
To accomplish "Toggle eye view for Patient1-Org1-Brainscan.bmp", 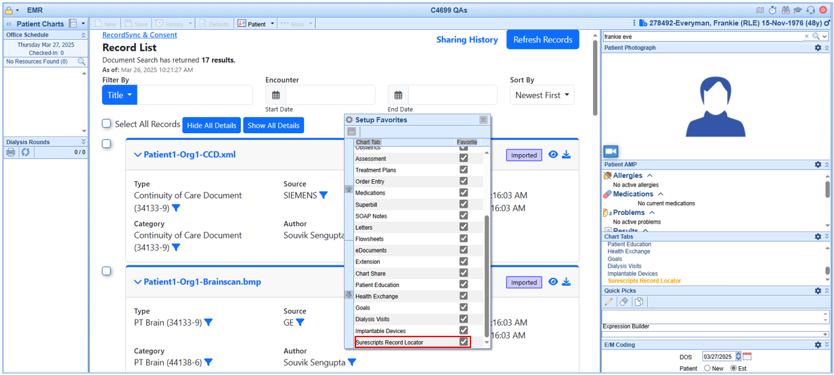I will coord(553,282).
